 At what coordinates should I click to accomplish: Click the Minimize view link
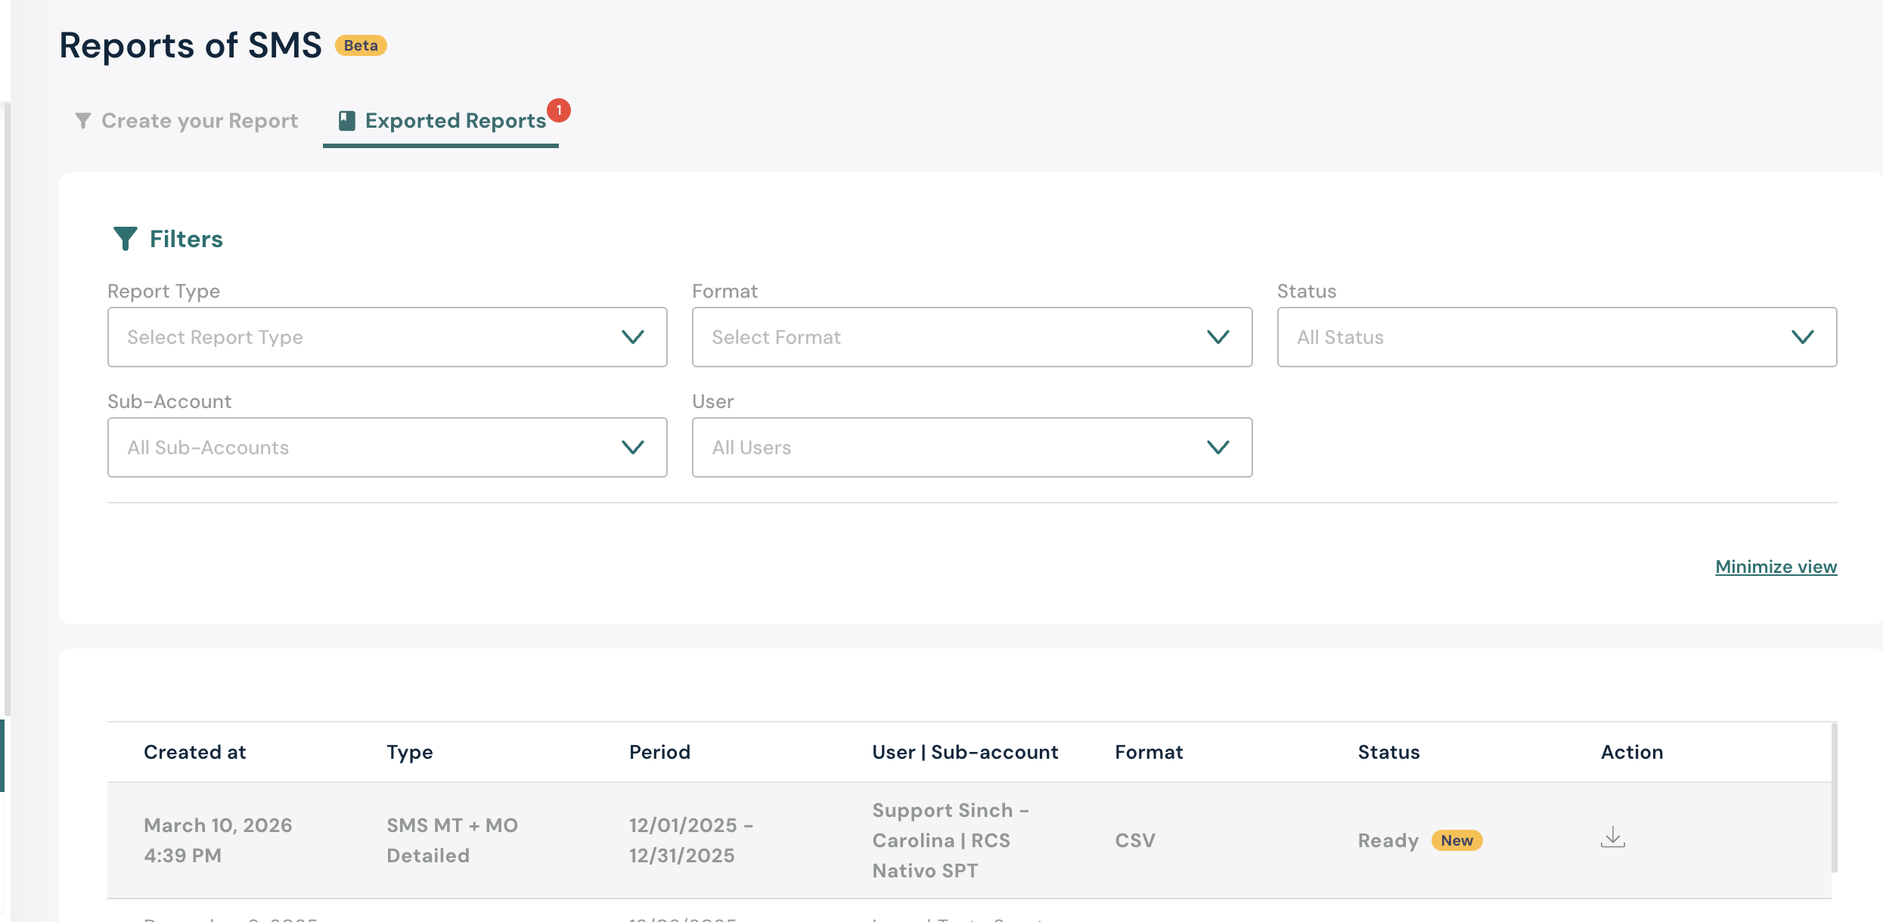pos(1776,567)
